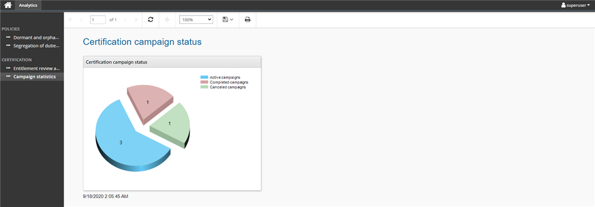Go to previous report page
The width and height of the screenshot is (595, 207).
click(81, 20)
